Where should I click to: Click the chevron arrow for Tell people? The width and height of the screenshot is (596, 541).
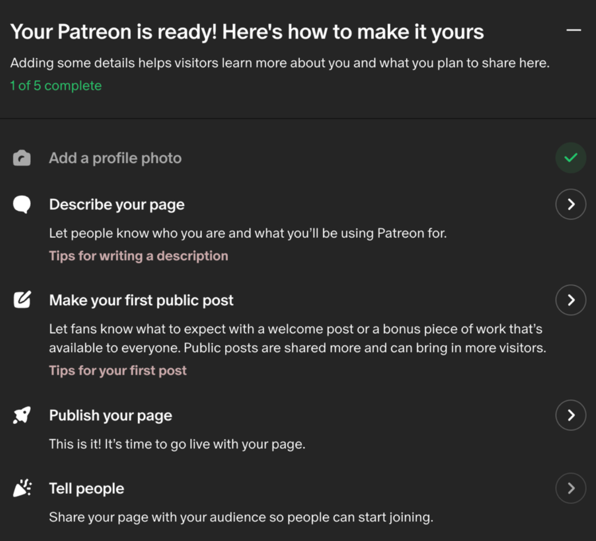[571, 488]
